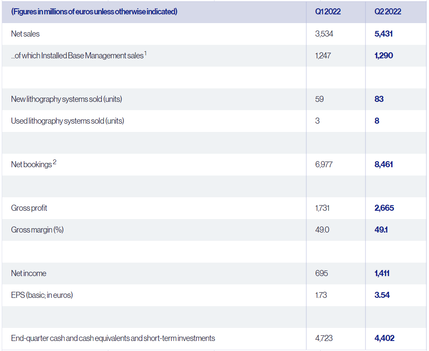
Task: Select the Q2 Gross margin value 49.1
Action: [381, 230]
